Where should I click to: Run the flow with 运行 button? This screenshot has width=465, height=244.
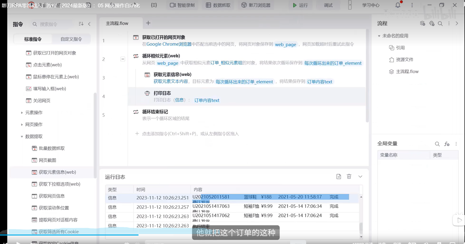[300, 5]
